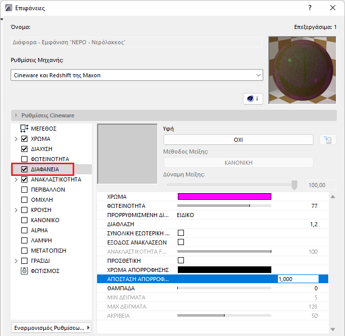345x336 pixels.
Task: Click the ΑΚΡΙΒΕΙΑ value 50
Action: pyautogui.click(x=315, y=316)
